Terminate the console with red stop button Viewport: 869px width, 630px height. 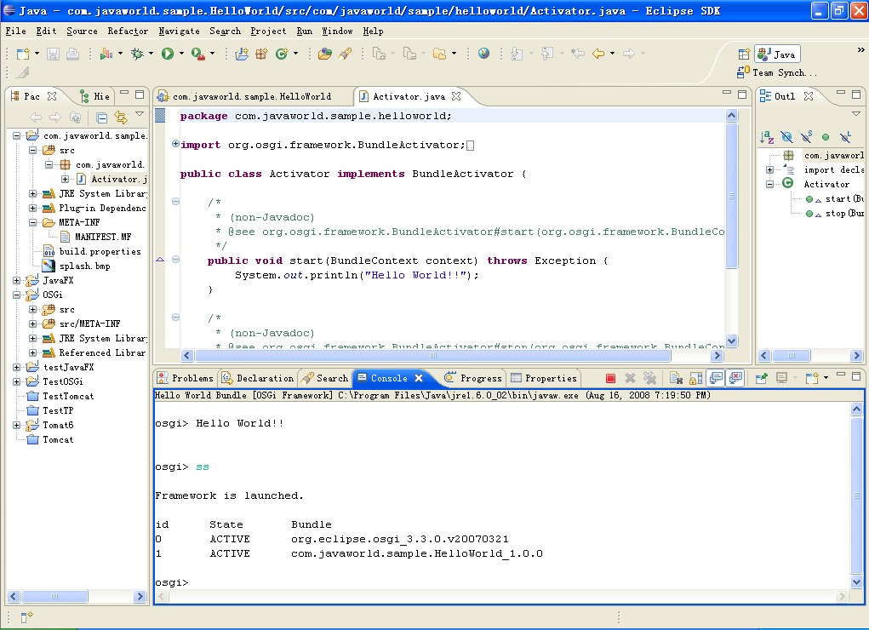point(610,378)
